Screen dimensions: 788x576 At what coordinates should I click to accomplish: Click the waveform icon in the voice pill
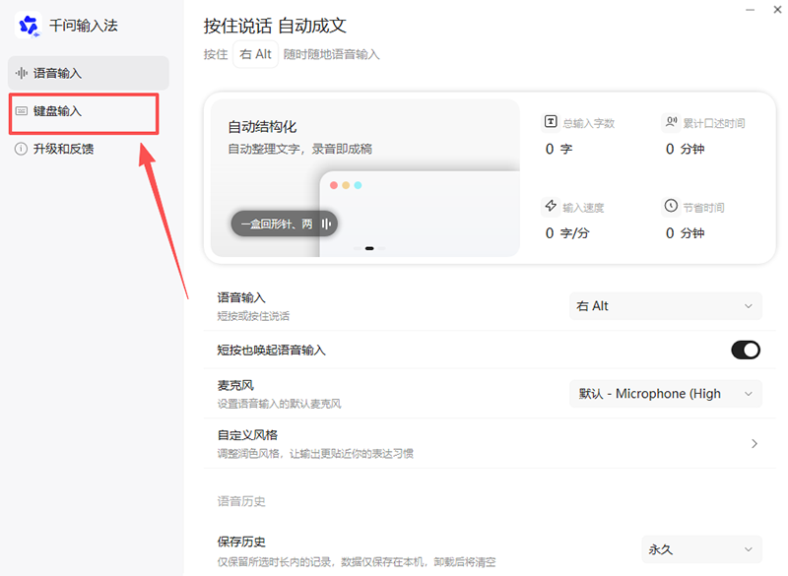coord(326,224)
